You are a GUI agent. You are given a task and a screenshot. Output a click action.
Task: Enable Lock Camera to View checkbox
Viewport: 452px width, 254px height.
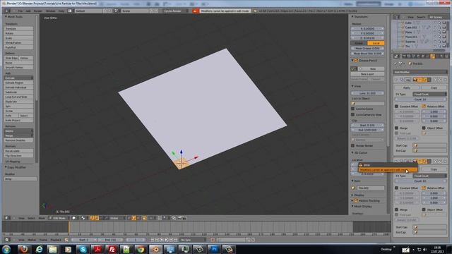[x=353, y=114]
